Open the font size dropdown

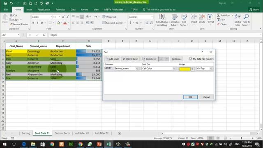coord(59,17)
